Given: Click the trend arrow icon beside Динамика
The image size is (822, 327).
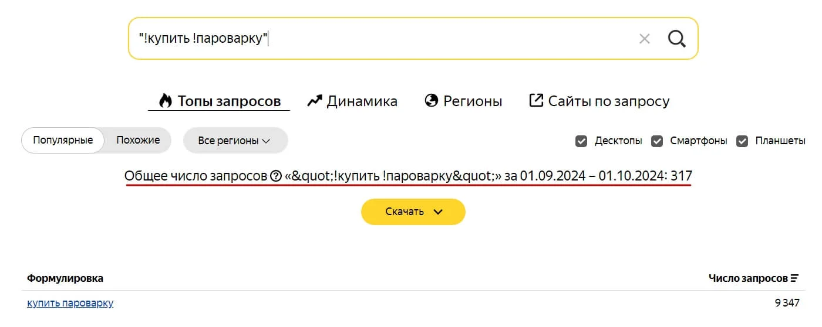Looking at the screenshot, I should 315,101.
